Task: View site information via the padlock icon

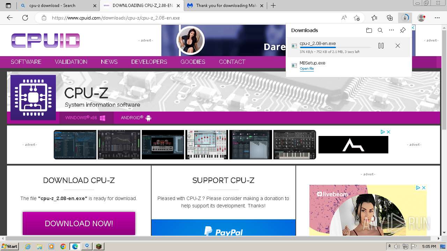Action: click(44, 18)
